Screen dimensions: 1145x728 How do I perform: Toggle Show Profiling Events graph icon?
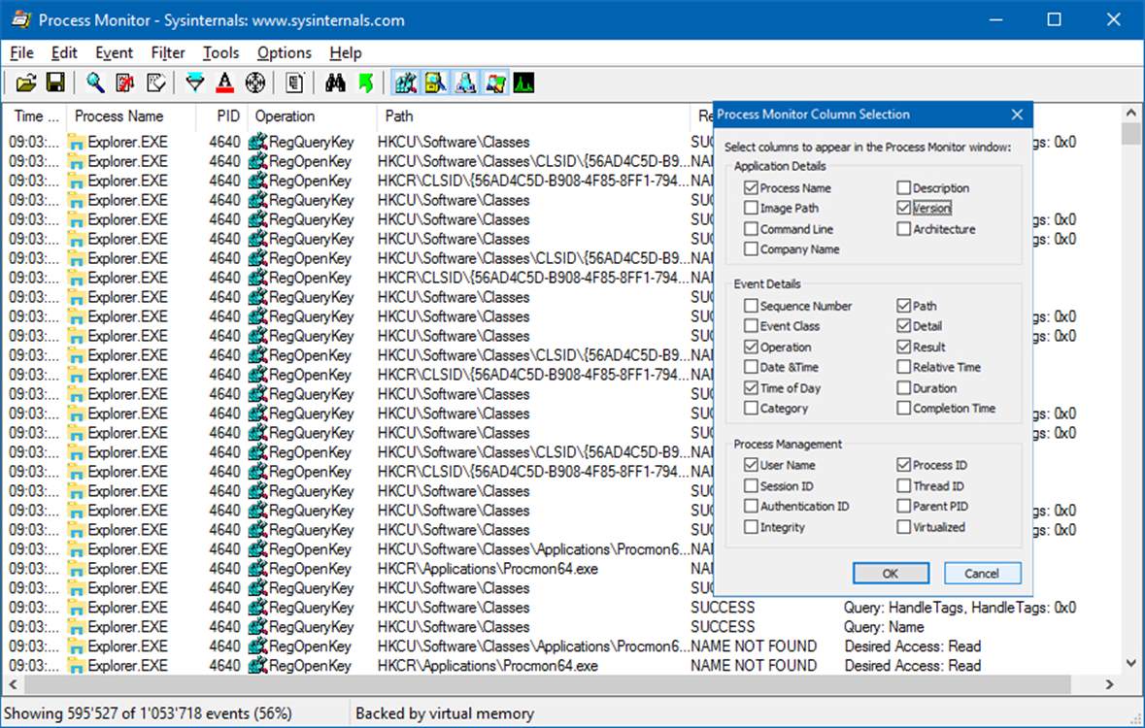pos(523,83)
